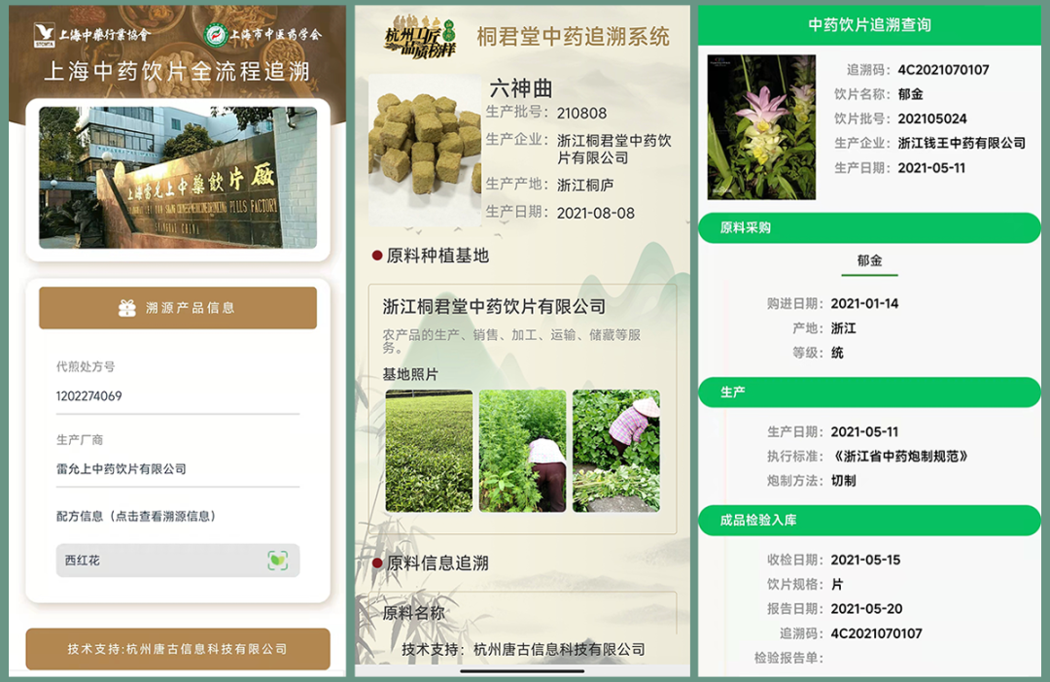Viewport: 1050px width, 682px height.
Task: Open the middle base photo with bending worker
Action: click(522, 451)
